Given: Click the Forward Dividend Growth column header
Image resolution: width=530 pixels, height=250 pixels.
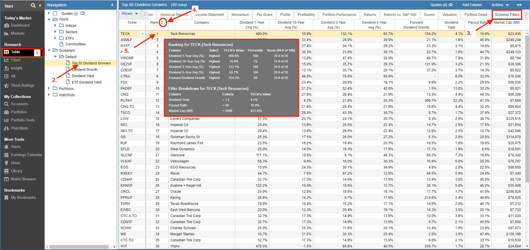Looking at the screenshot, I should [416, 25].
